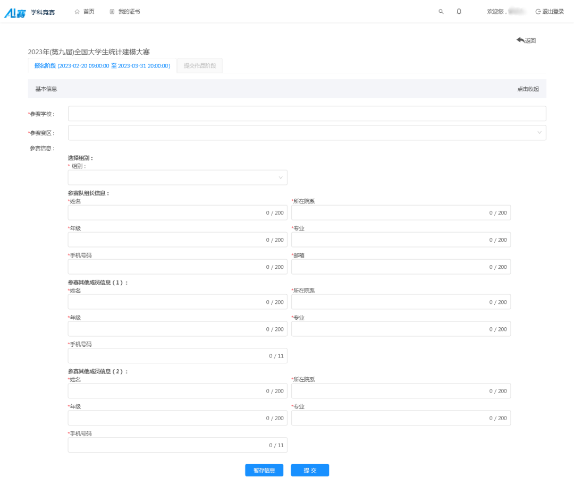This screenshot has height=503, width=574.
Task: Click 退出登录 to log out
Action: 550,12
